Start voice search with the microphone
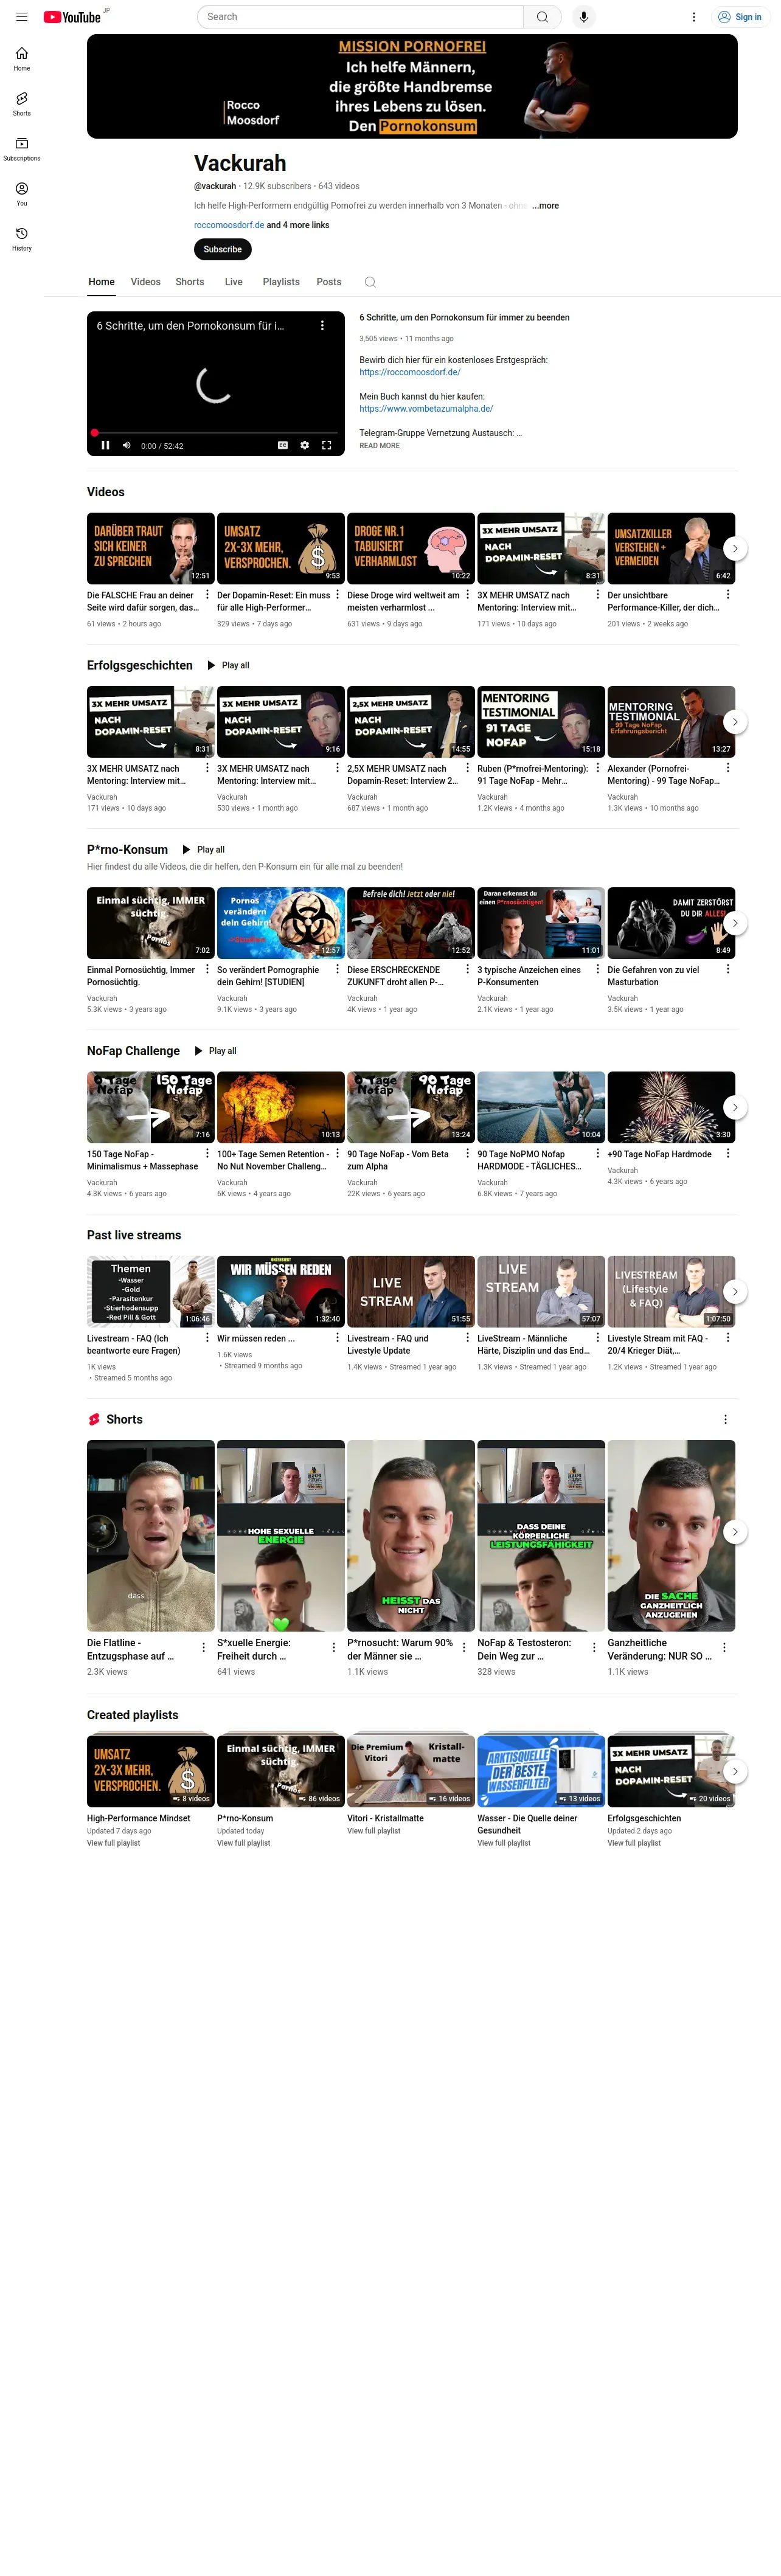The width and height of the screenshot is (781, 2576). pyautogui.click(x=583, y=17)
